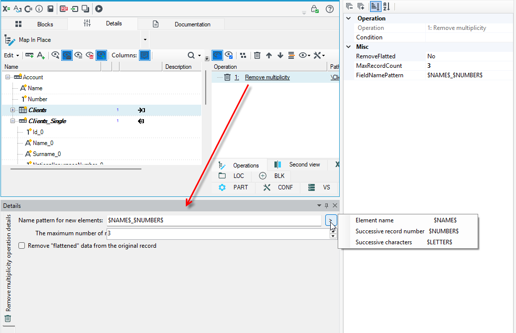Screen dimensions: 516x333
Task: Check 'Remove flattened data from the original record'
Action: (22, 246)
